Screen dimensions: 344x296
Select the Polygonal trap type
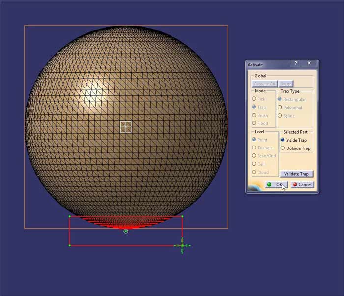280,107
